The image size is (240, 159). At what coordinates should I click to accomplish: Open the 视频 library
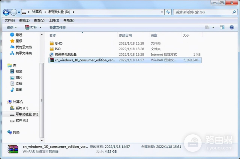click(19, 71)
